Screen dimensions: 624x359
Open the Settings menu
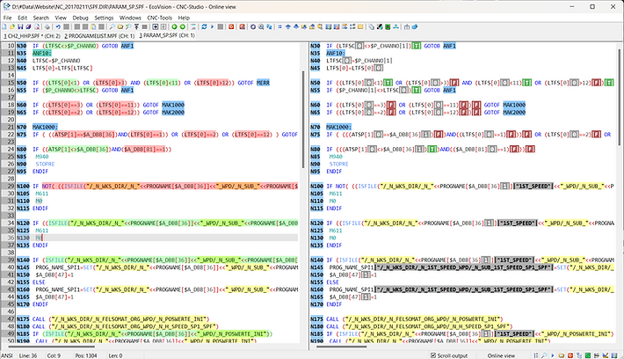(104, 17)
